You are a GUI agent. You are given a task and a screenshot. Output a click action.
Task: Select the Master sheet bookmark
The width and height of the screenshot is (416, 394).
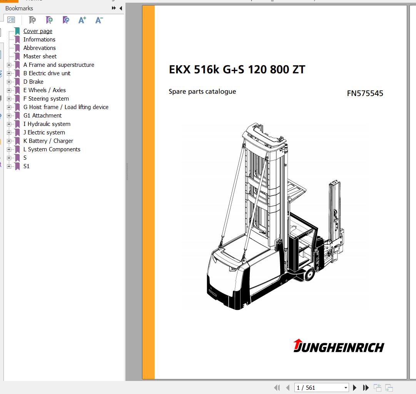tap(40, 56)
